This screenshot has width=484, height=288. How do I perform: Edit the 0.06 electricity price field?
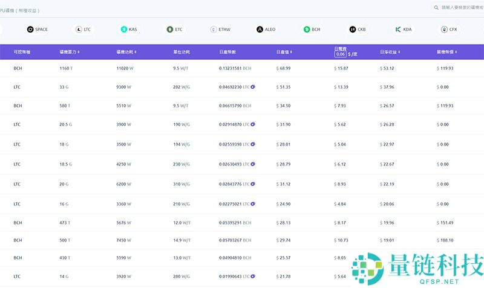pos(340,54)
